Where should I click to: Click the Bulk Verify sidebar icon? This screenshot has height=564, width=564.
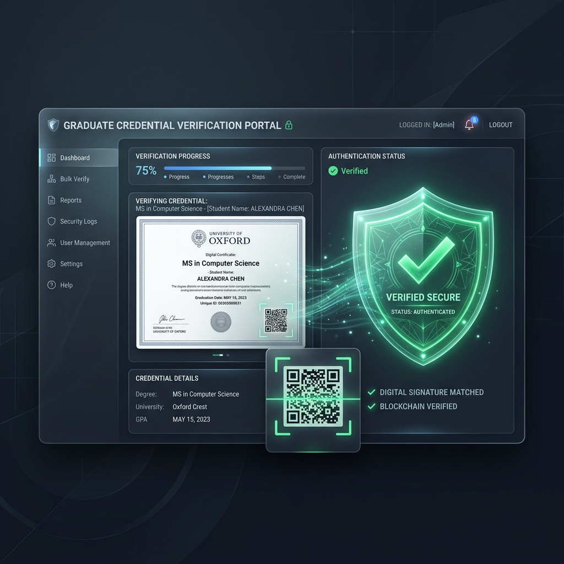[51, 179]
